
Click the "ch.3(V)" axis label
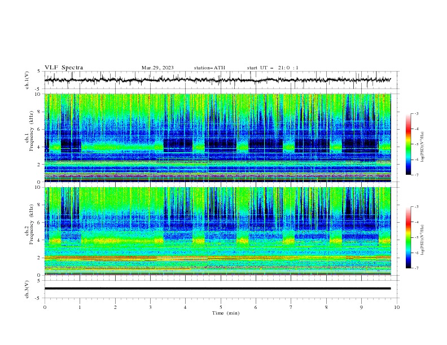tap(27, 289)
